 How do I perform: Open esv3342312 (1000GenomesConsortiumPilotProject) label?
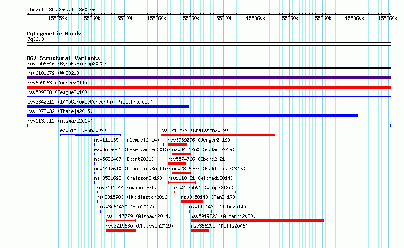pyautogui.click(x=90, y=102)
